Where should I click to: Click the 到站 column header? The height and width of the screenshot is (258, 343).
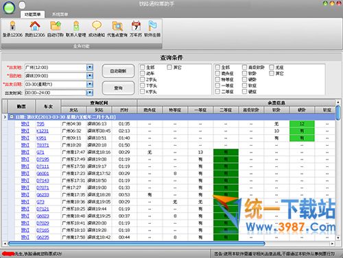tap(99, 110)
